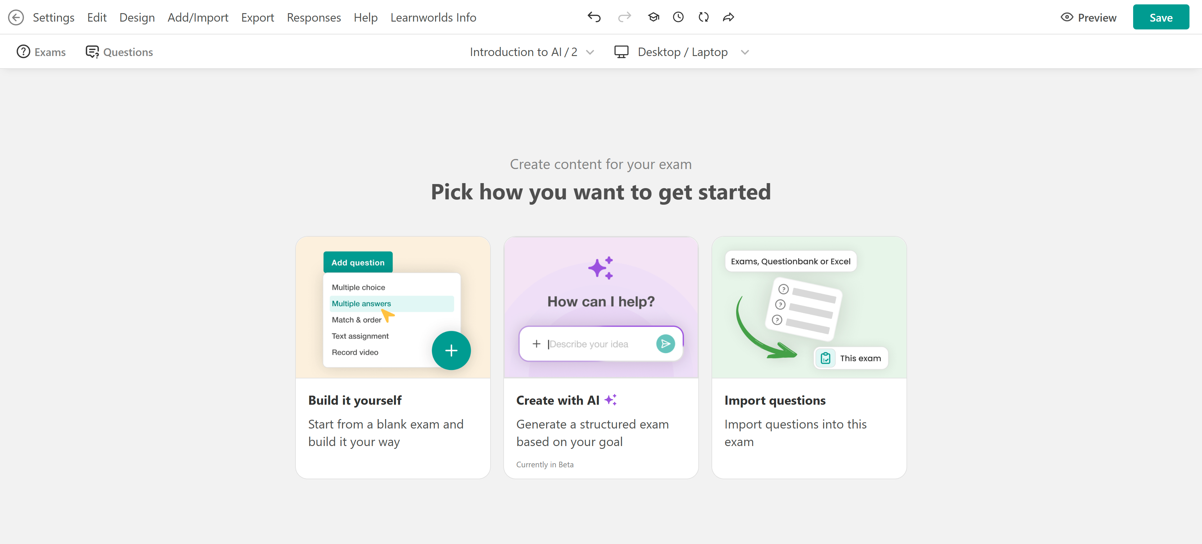Click the back arrow circle icon
Viewport: 1202px width, 544px height.
(x=16, y=17)
